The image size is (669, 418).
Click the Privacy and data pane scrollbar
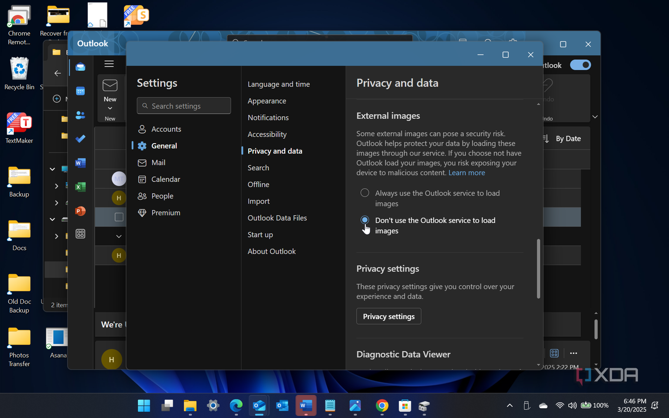coord(539,269)
